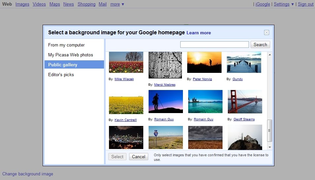Select From my computer tab
The height and width of the screenshot is (180, 315).
click(74, 45)
